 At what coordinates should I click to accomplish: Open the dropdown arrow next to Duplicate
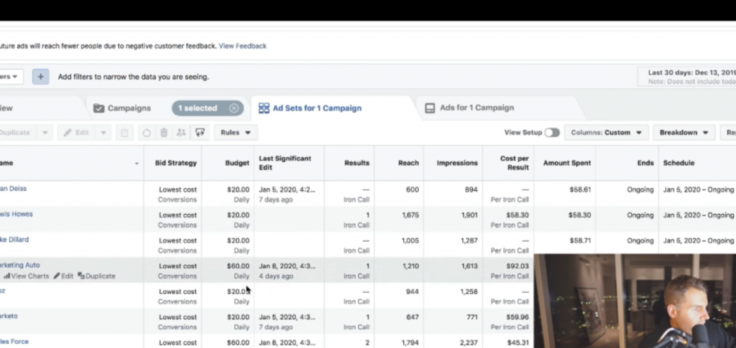[45, 133]
